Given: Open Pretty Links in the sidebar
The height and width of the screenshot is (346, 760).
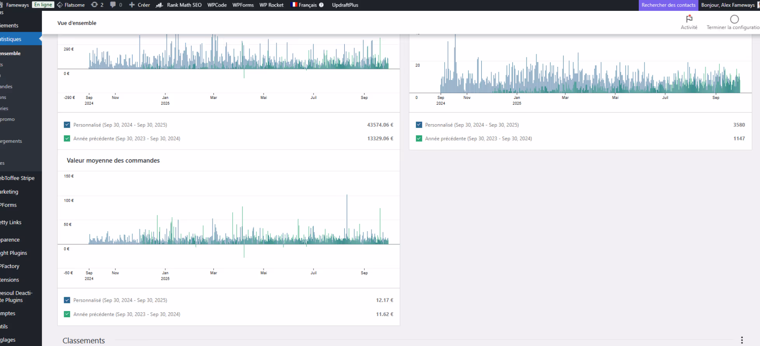Looking at the screenshot, I should click(x=11, y=222).
